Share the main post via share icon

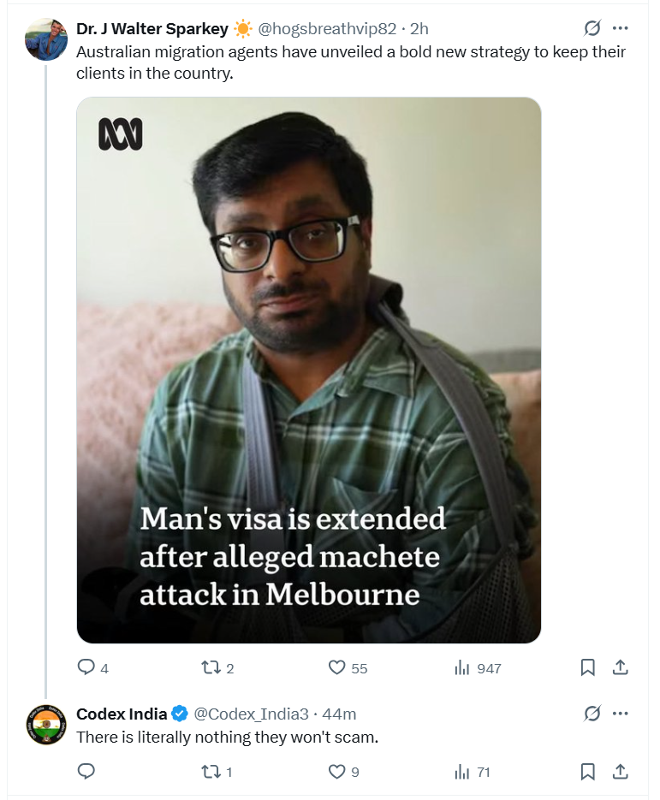pos(621,667)
